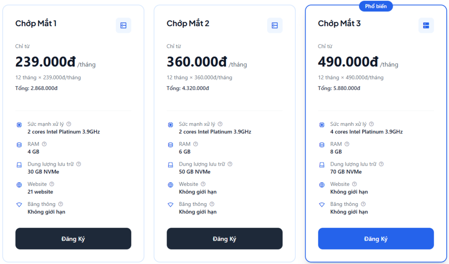The width and height of the screenshot is (449, 264).
Task: Click storage disk icon in Chớp Mắt 1
Action: click(19, 165)
